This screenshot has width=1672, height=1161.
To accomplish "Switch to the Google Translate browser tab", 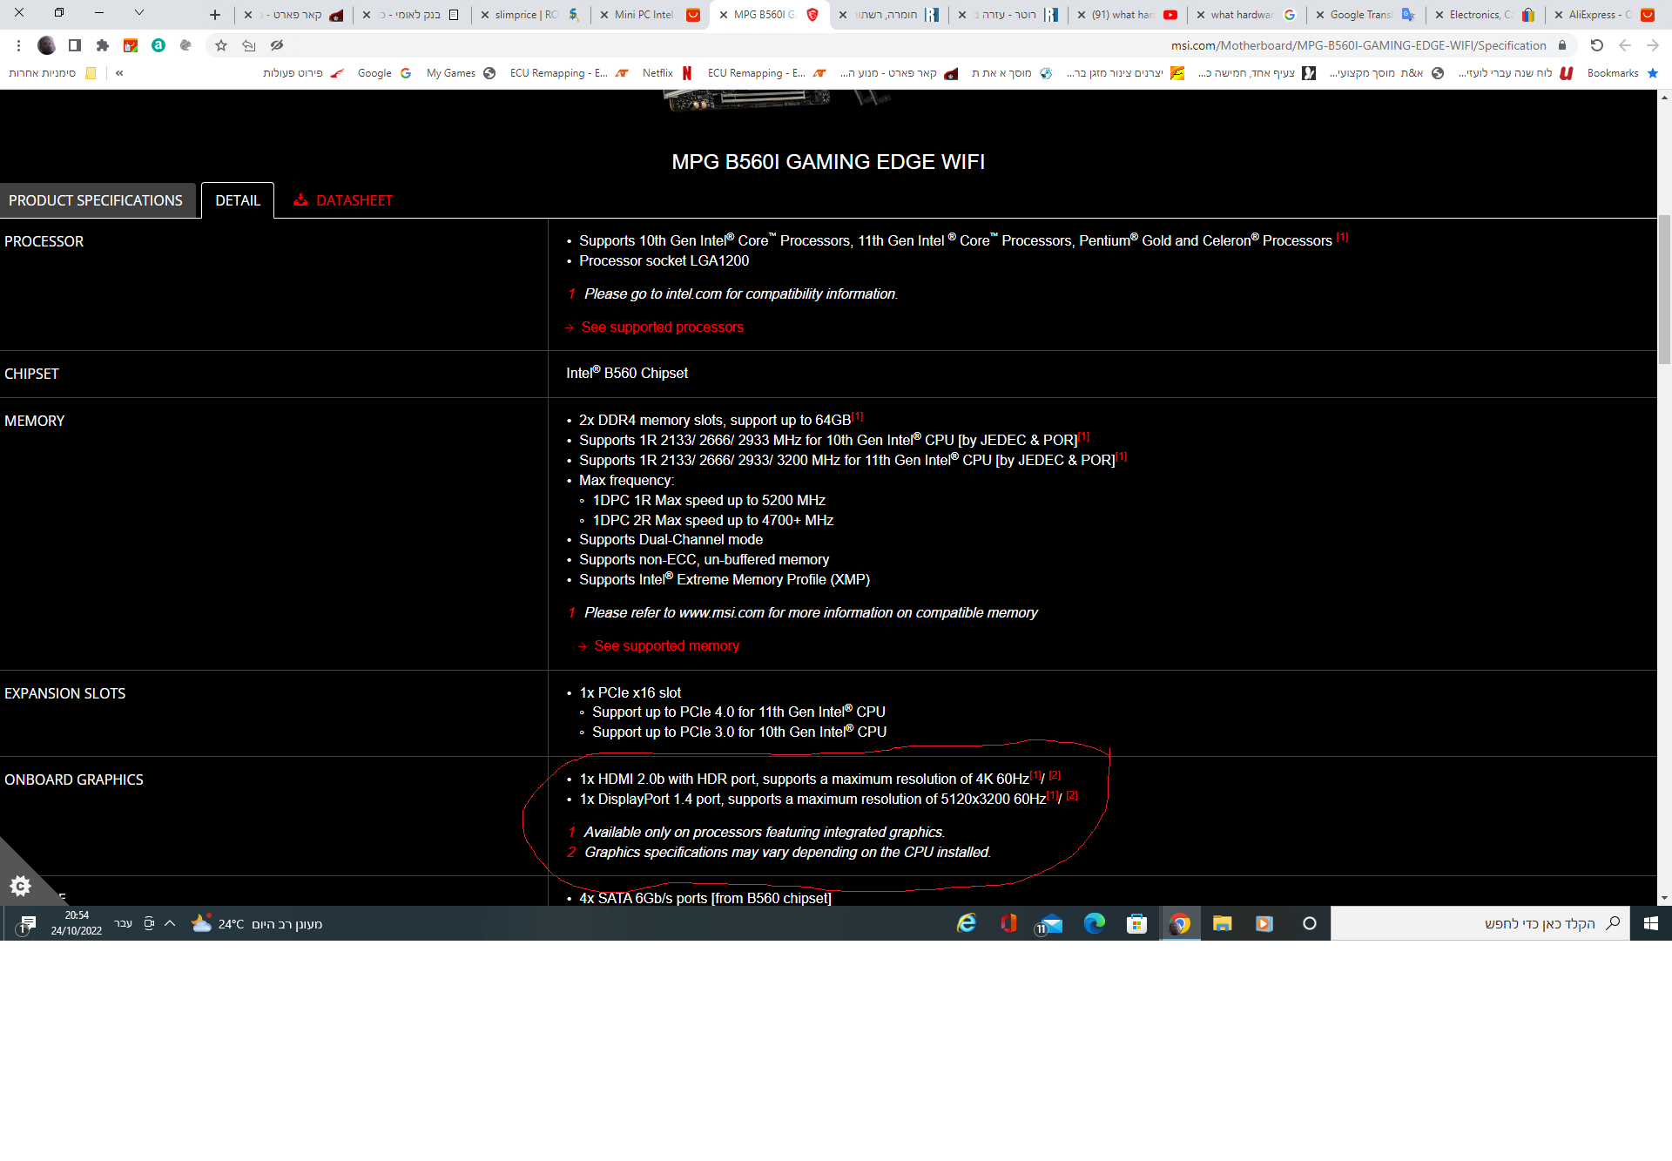I will pyautogui.click(x=1365, y=15).
